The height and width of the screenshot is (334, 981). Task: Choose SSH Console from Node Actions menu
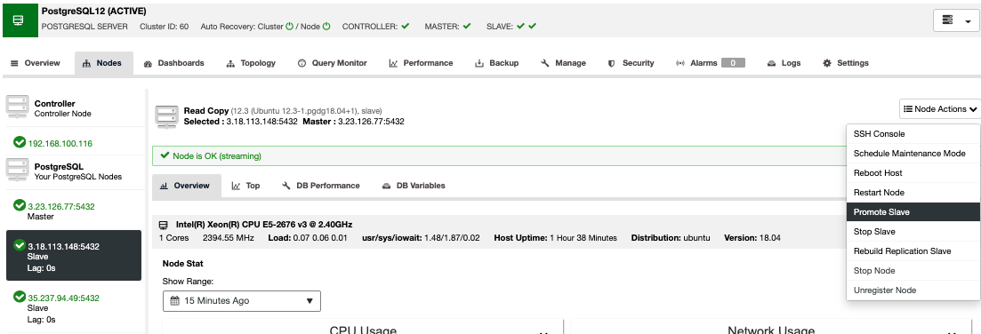click(913, 134)
